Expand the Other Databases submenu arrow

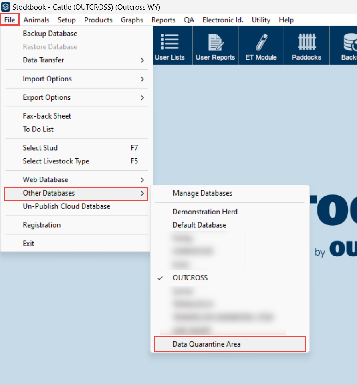click(x=142, y=193)
